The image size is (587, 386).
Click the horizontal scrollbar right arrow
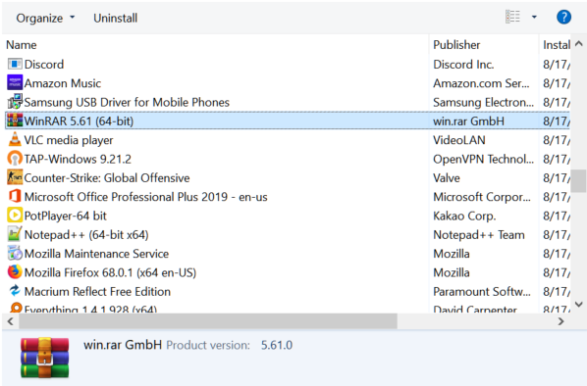click(x=560, y=321)
